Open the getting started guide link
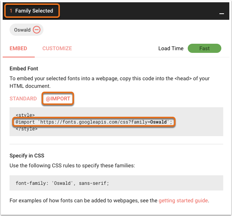Screen dimensions: 232x216 click(x=183, y=200)
